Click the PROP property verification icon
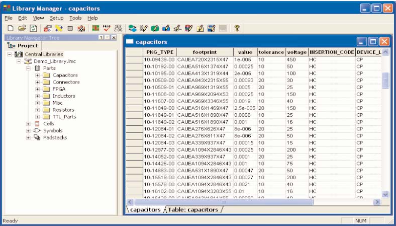Viewport: 396px width, 226px height. click(107, 29)
